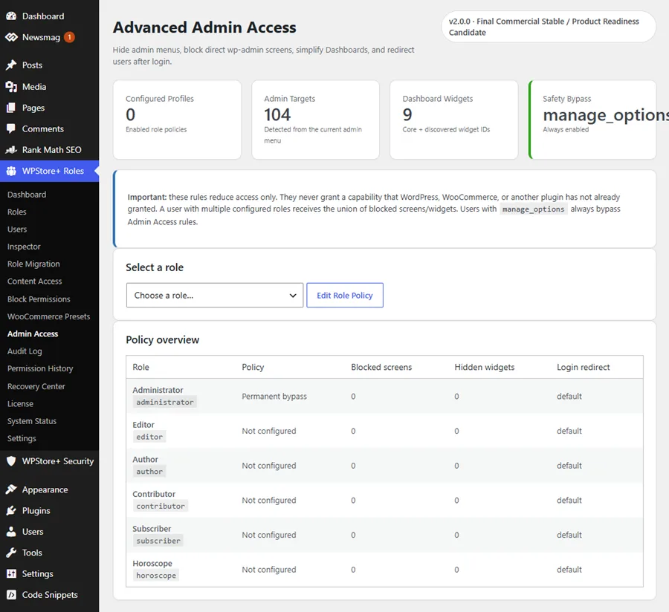This screenshot has width=669, height=612.
Task: Click the 'horoscope' role slug
Action: (156, 576)
